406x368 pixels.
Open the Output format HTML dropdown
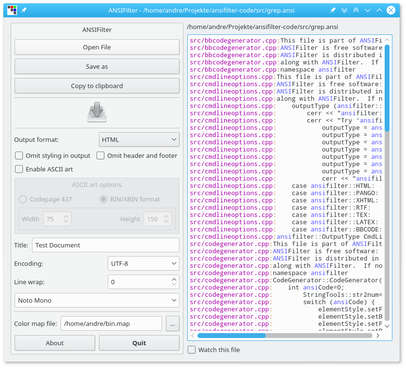139,139
